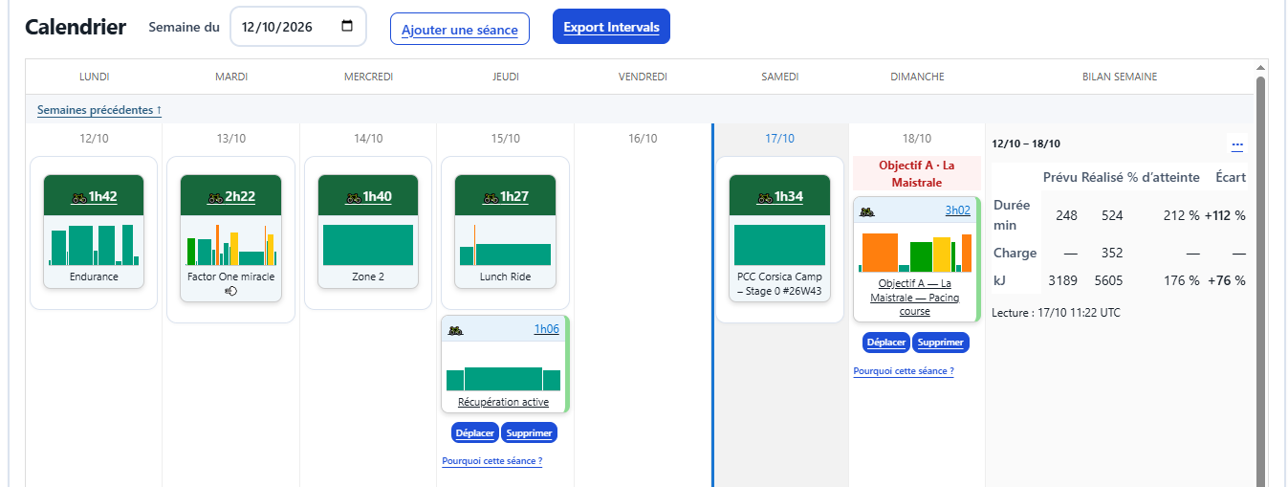Image resolution: width=1288 pixels, height=487 pixels.
Task: Open the date picker calendar icon
Action: click(x=347, y=27)
